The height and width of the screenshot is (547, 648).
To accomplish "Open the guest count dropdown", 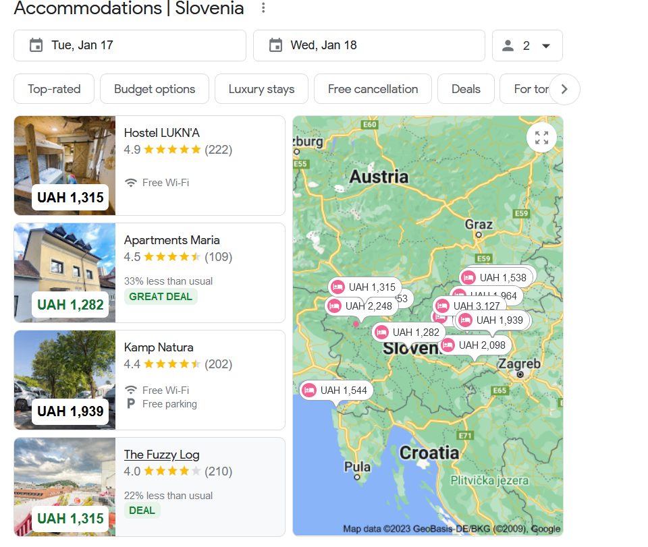I will (526, 46).
